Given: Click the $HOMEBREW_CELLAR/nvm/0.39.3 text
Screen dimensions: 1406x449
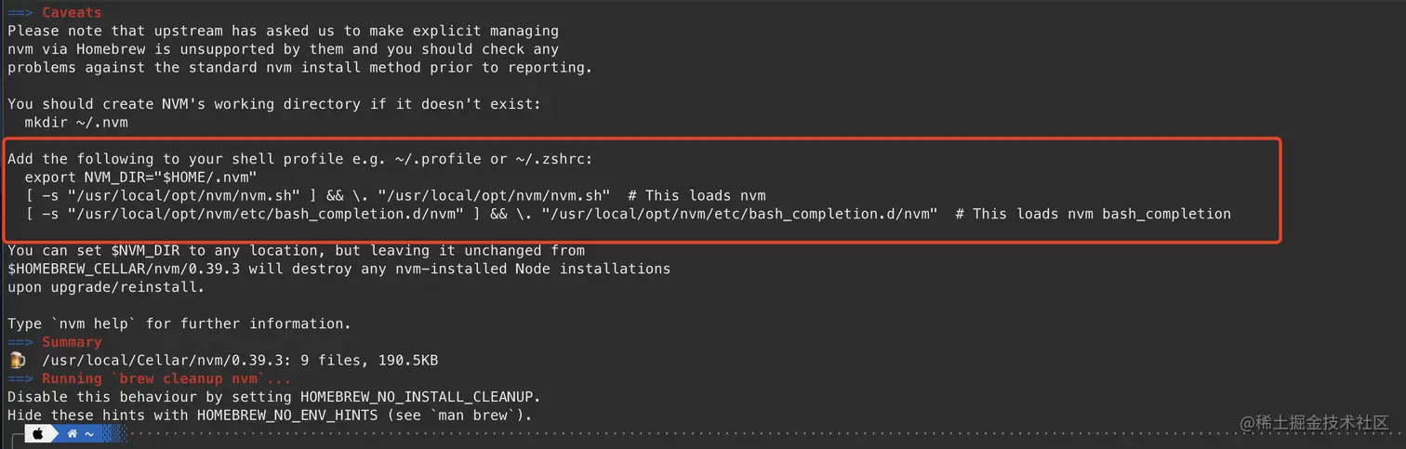Looking at the screenshot, I should (119, 269).
